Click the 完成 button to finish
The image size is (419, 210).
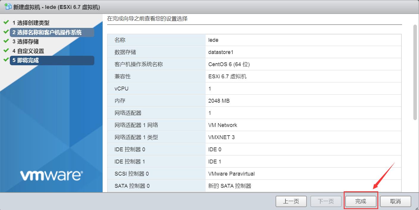tap(361, 201)
